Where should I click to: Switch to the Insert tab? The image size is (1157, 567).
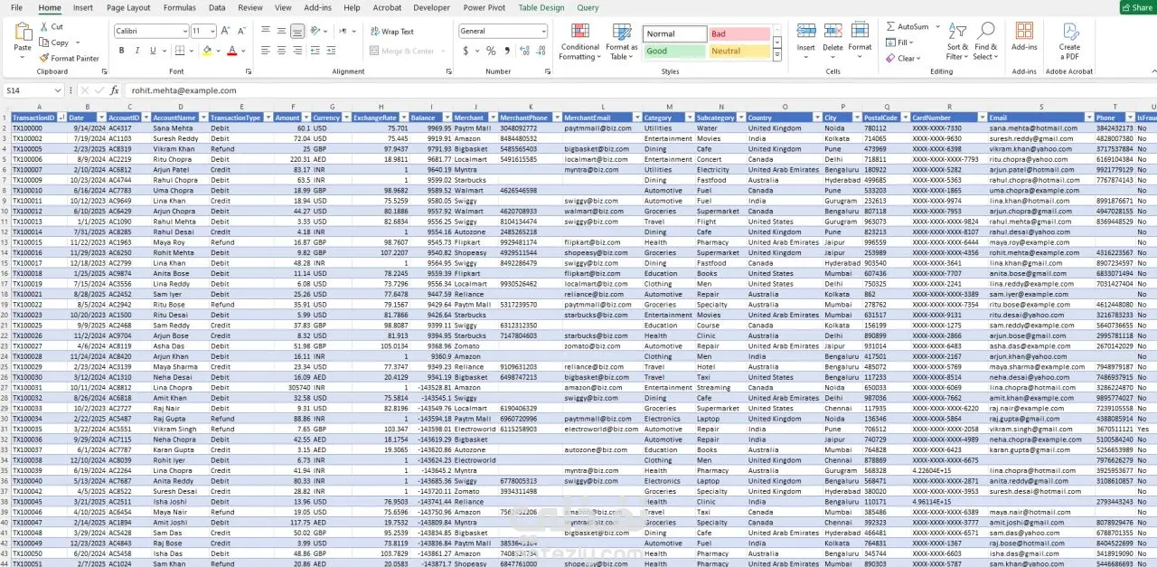coord(82,7)
